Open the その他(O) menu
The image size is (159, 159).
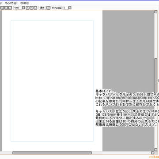point(25,3)
